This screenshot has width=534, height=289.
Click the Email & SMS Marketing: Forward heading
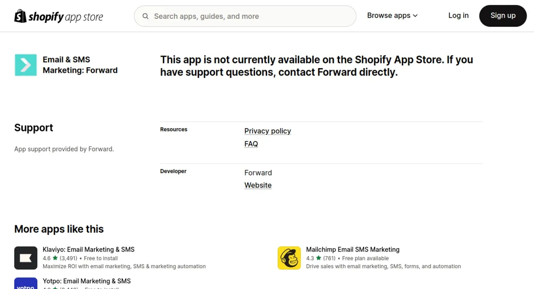pyautogui.click(x=80, y=65)
